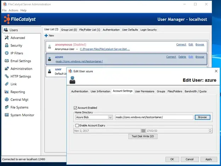Click the calendar icon beside expiry date
This screenshot has width=221, height=166.
(143, 131)
